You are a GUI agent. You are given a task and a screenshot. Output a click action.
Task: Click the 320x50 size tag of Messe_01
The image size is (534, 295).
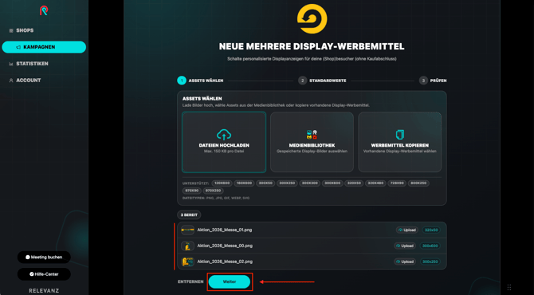point(431,230)
